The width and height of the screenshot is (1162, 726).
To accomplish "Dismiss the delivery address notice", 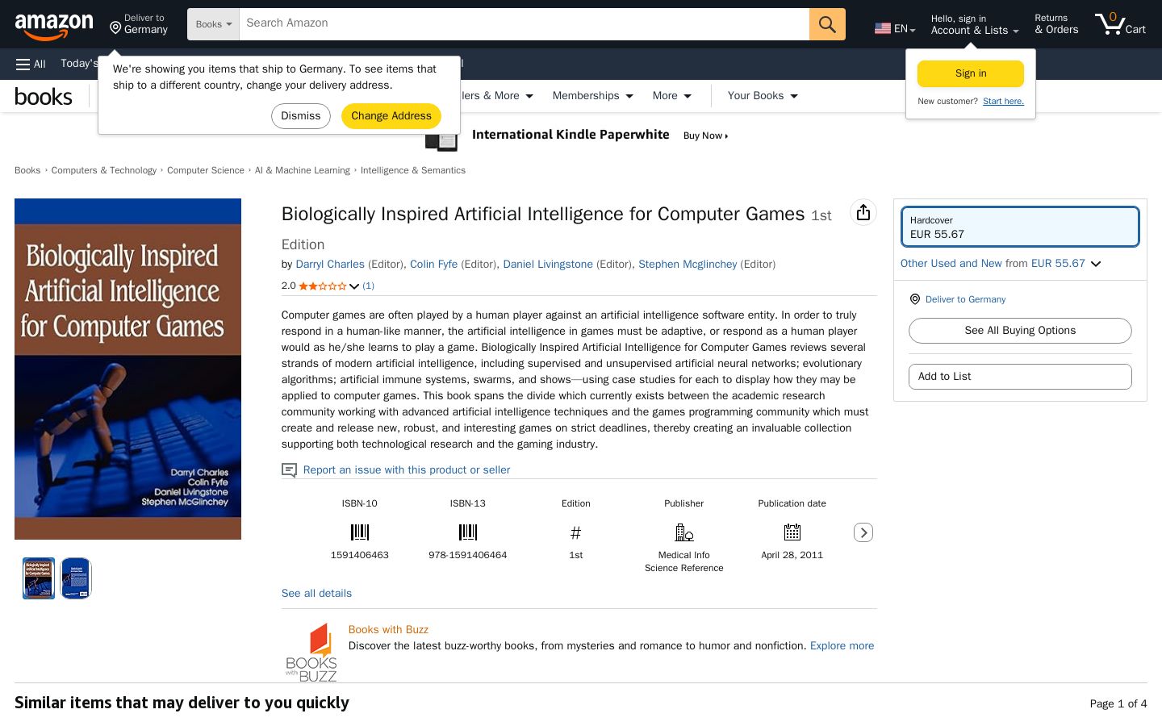I will 301,116.
